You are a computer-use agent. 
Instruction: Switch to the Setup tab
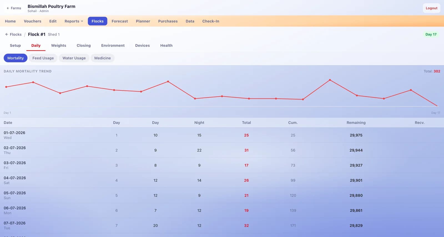click(15, 46)
